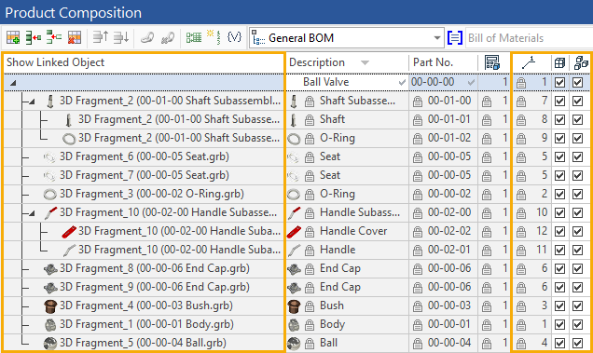Select 3D Fragment_6 (00-00-05 Seat.grb) row
Image resolution: width=593 pixels, height=353 pixels.
pyautogui.click(x=144, y=156)
